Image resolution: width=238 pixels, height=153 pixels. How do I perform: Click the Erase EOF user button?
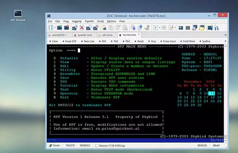[x=69, y=41]
